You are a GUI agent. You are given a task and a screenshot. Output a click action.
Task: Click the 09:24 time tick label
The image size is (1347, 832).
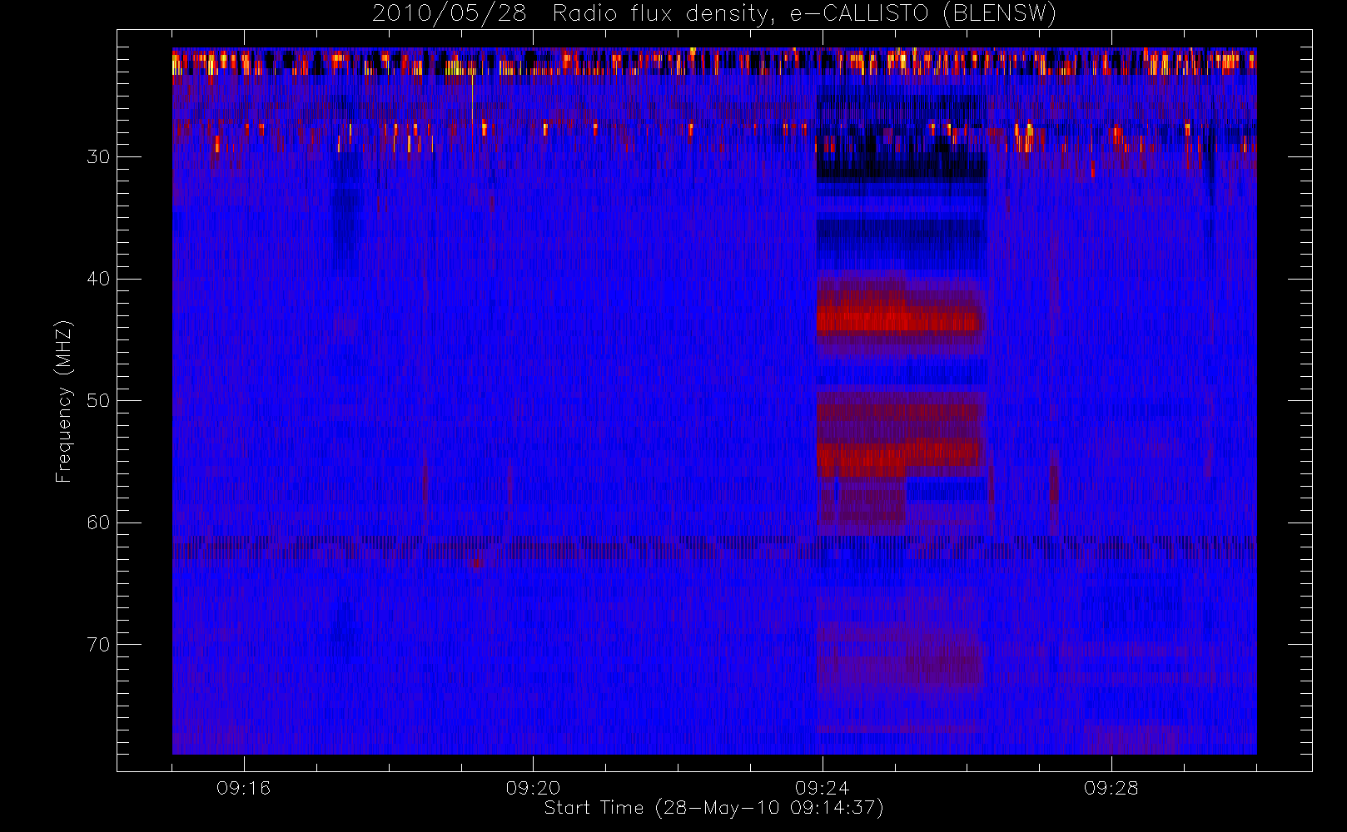click(822, 788)
